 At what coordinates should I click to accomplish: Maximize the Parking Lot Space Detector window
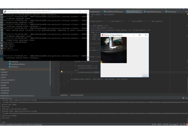(x=140, y=35)
